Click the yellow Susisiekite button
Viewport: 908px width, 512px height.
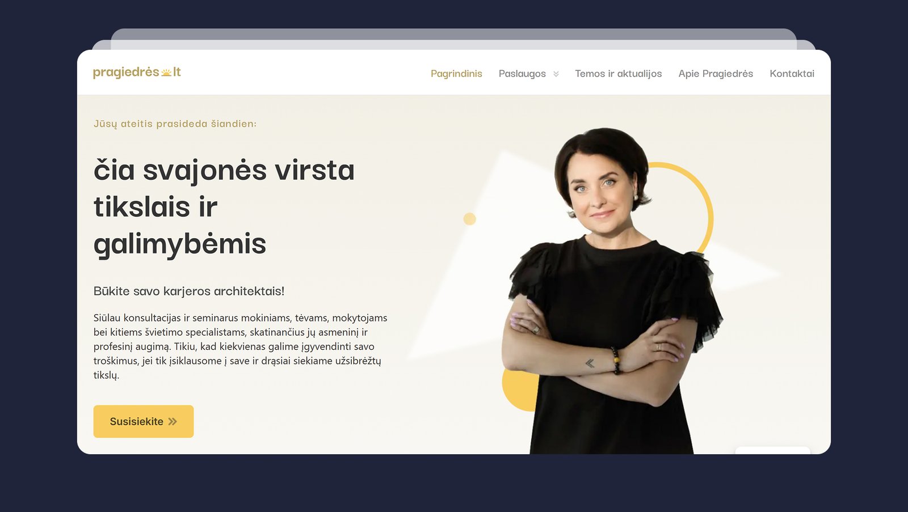point(144,421)
